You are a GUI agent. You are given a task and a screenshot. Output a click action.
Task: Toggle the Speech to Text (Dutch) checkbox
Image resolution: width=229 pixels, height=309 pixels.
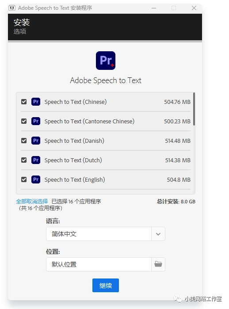tap(24, 160)
